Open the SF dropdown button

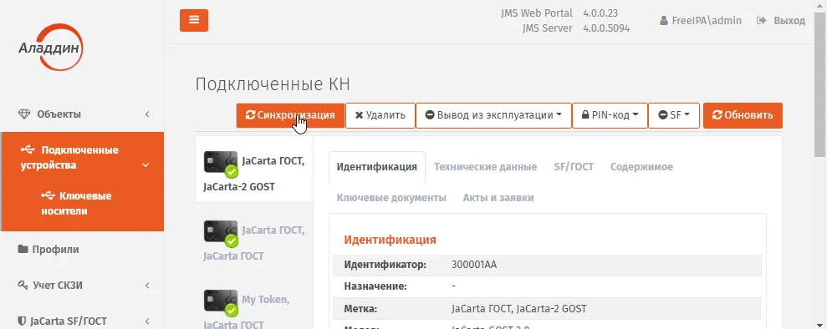674,115
